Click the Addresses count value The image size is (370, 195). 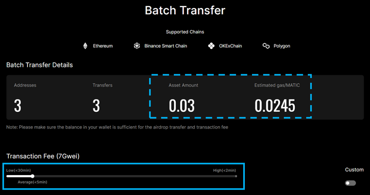click(18, 106)
